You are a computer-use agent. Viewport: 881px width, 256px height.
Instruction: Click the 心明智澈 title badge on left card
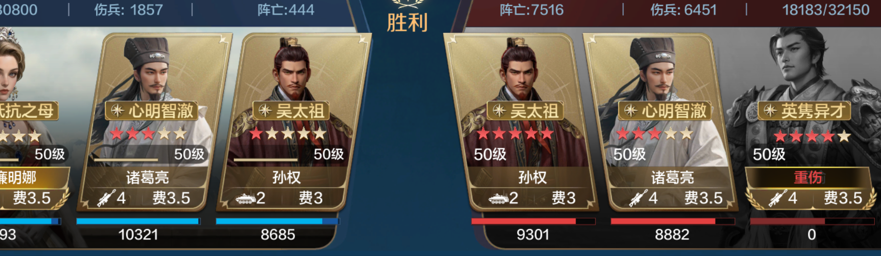coord(152,111)
